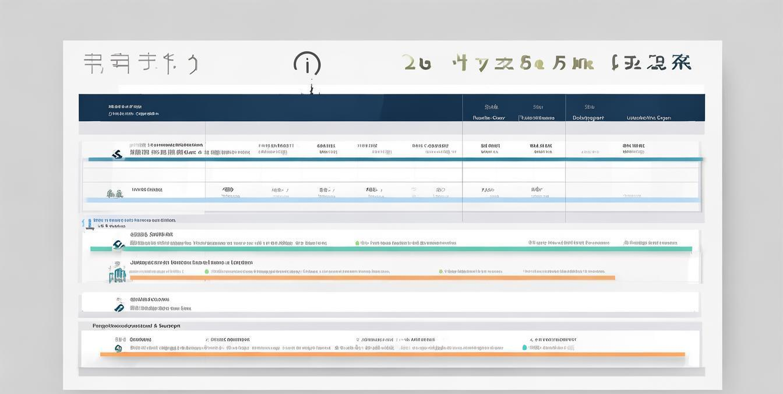This screenshot has width=783, height=394.
Task: Click the round teal icon in the bottom row
Action: point(118,349)
